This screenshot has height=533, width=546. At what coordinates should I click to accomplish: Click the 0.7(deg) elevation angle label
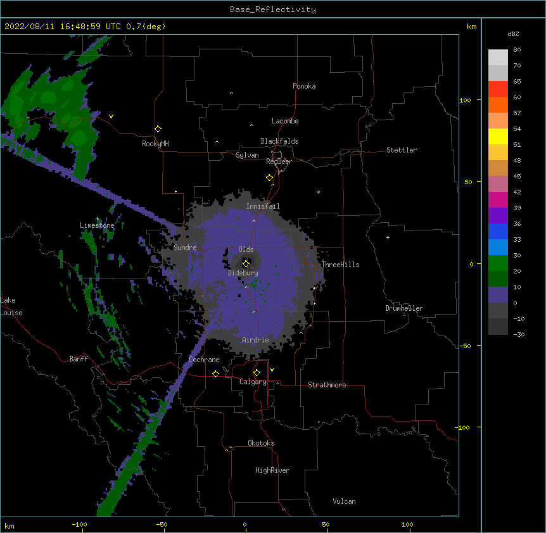[146, 27]
